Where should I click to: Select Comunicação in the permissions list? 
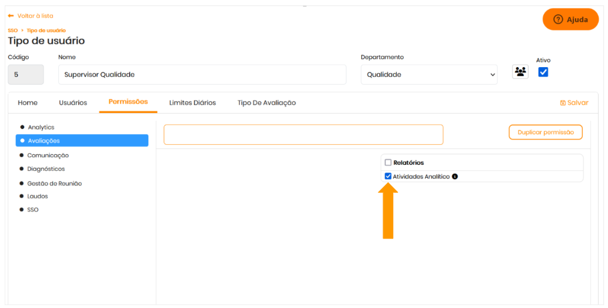click(48, 155)
